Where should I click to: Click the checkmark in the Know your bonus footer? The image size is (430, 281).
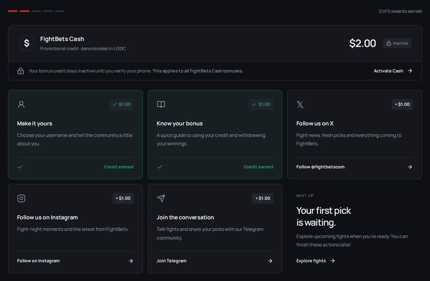pos(160,167)
